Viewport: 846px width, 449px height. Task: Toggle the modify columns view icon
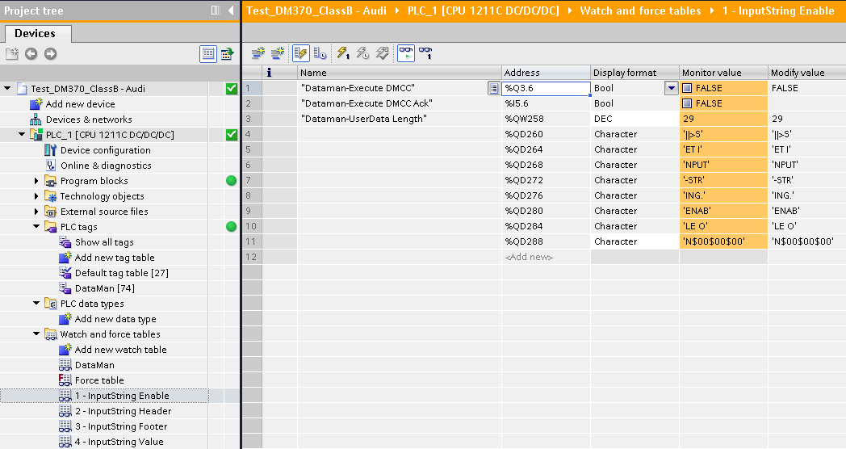(300, 53)
